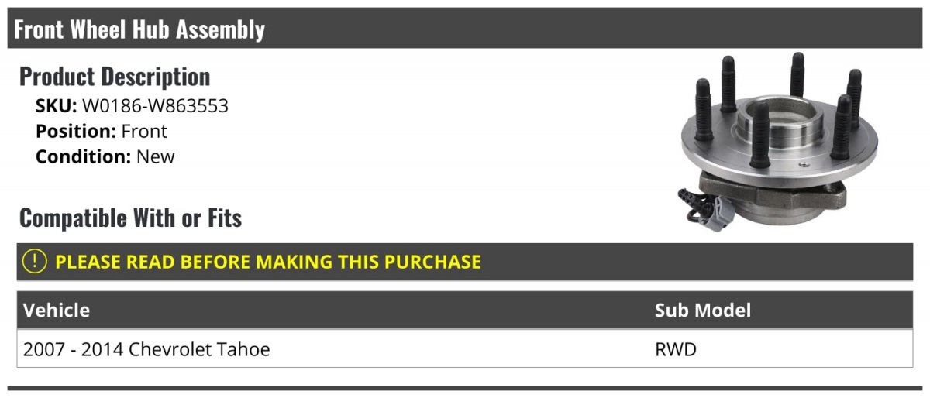This screenshot has width=930, height=398.
Task: Click the yellow exclamation warning icon
Action: [36, 262]
